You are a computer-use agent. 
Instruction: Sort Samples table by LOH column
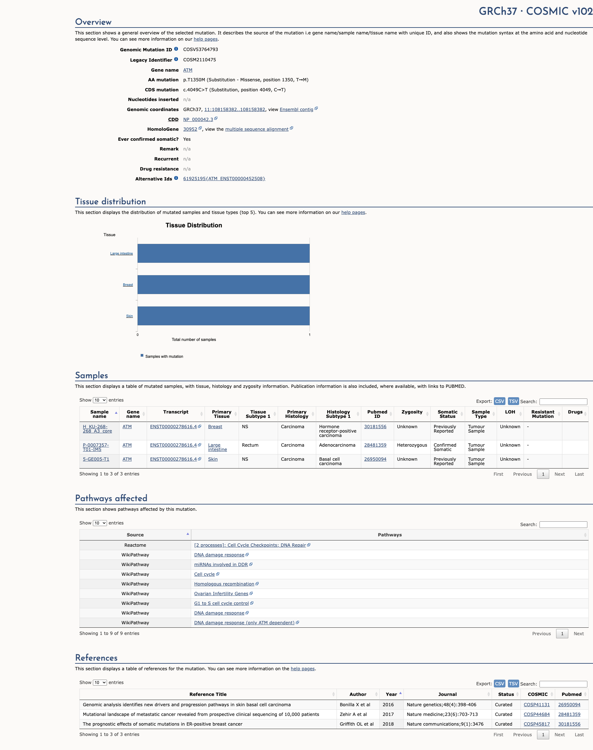[x=510, y=414]
